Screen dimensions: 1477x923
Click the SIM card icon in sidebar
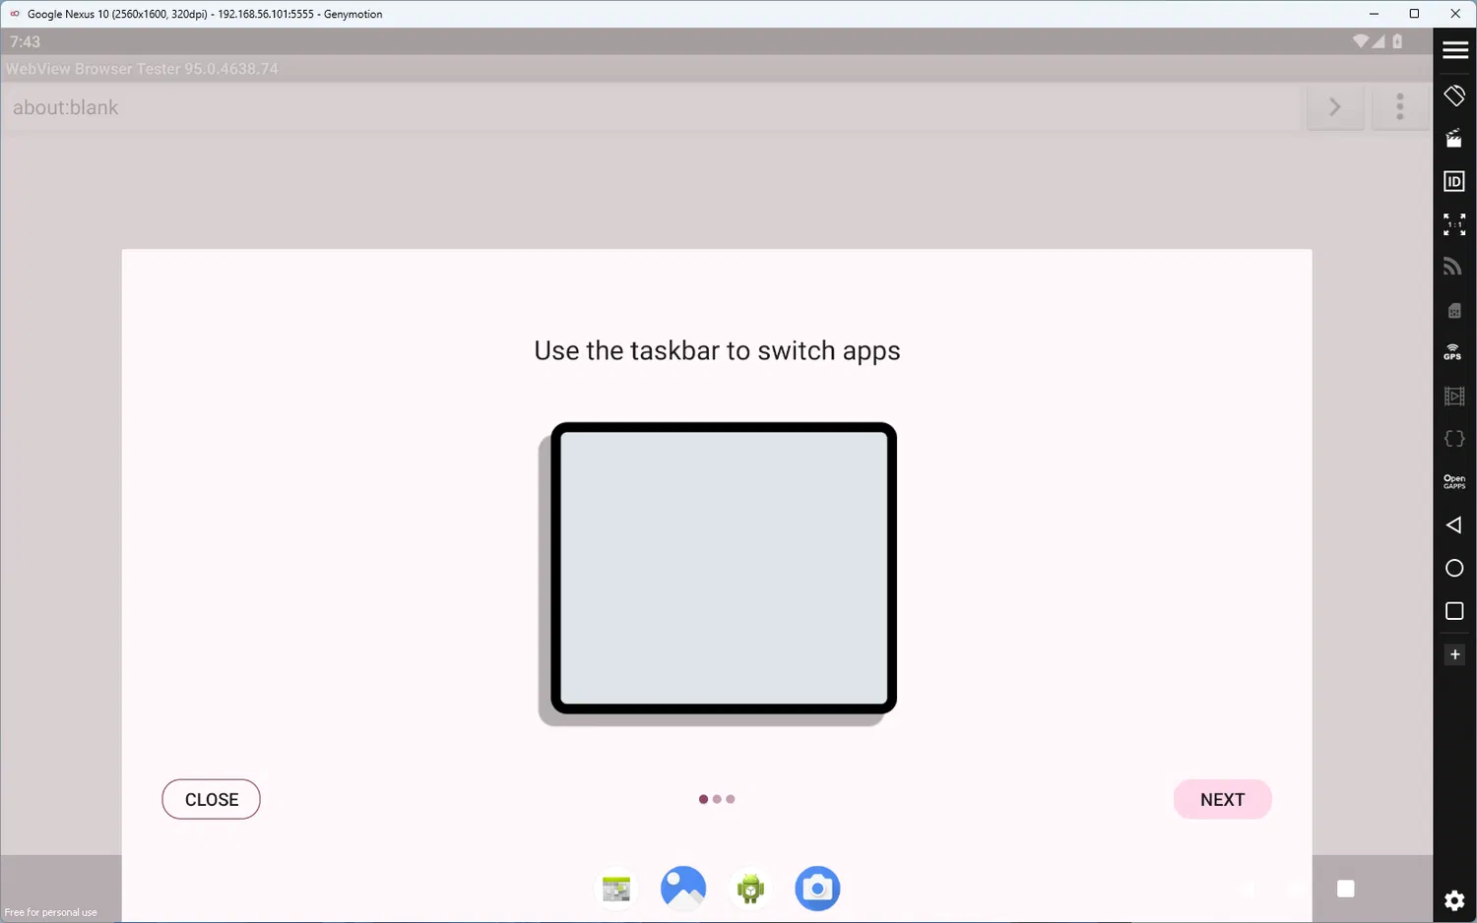pos(1454,311)
